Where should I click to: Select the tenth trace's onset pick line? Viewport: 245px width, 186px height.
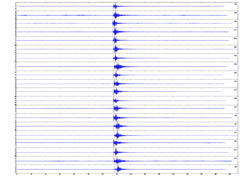coord(114,84)
